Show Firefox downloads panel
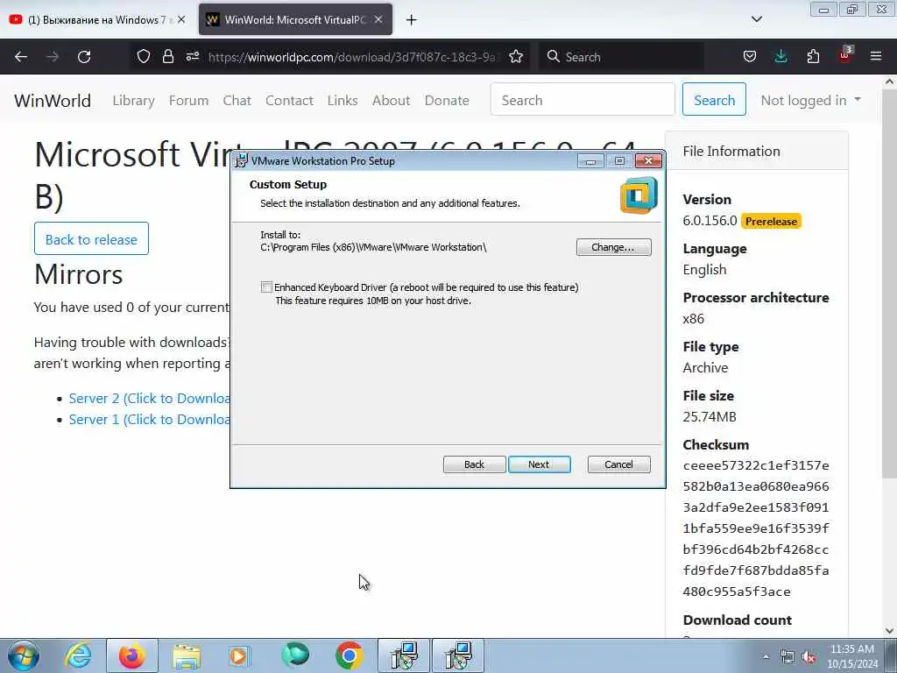The height and width of the screenshot is (673, 897). (x=780, y=57)
